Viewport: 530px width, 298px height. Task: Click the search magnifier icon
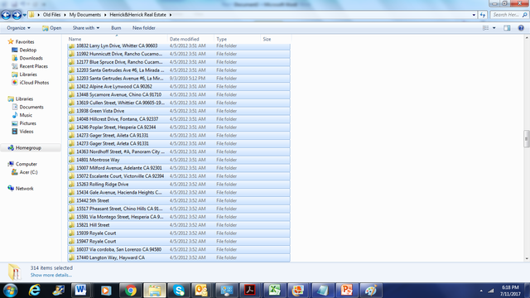pos(524,15)
